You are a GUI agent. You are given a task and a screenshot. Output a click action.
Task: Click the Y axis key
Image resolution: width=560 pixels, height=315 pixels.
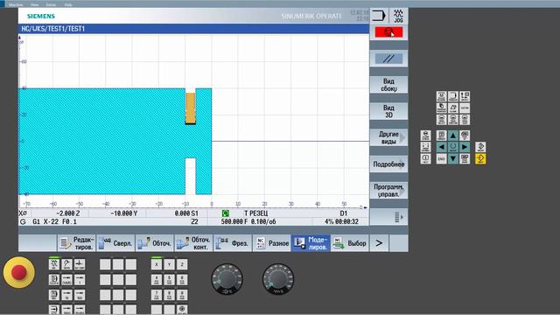tap(169, 264)
